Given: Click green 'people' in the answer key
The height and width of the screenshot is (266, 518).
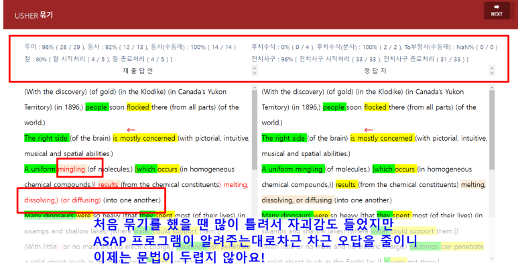Looking at the screenshot, I should point(334,107).
